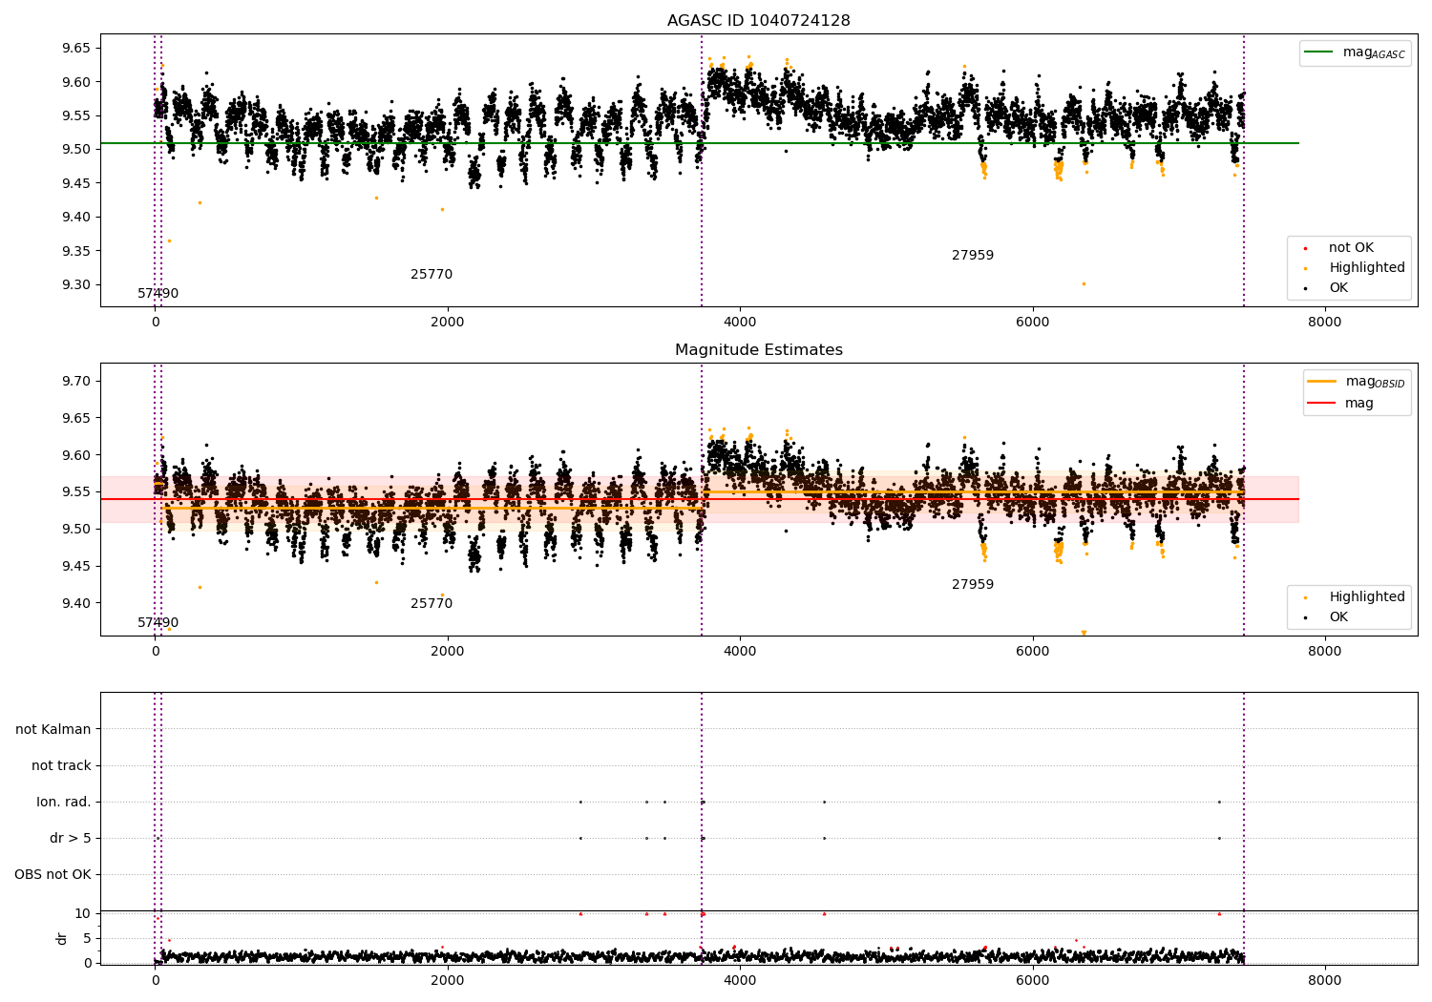Image resolution: width=1432 pixels, height=1002 pixels.
Task: Click the '57490' annotation in the top plot
Action: coord(158,293)
